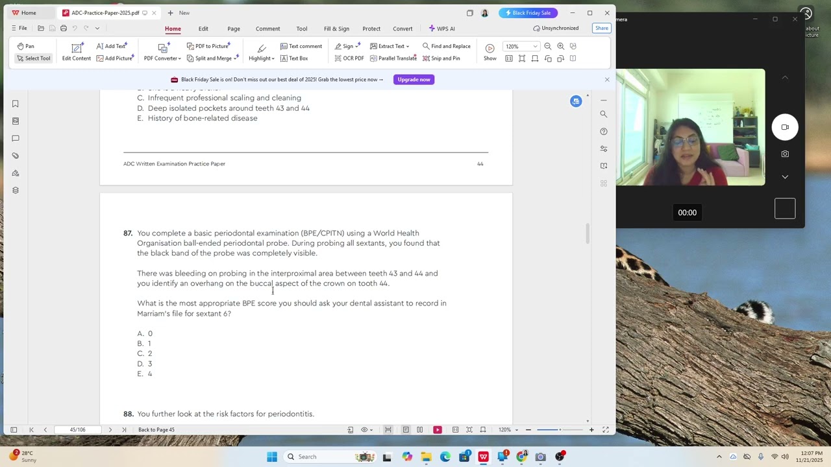Viewport: 831px width, 467px height.
Task: Open the Protect tab
Action: pyautogui.click(x=371, y=29)
